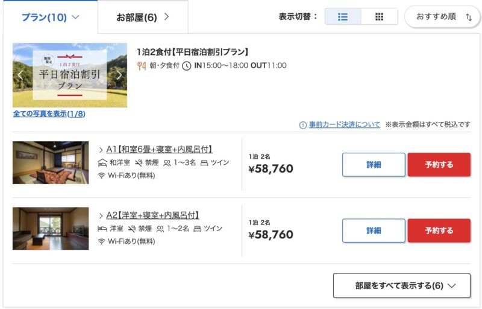482x309 pixels.
Task: Open 事前カード決済について link
Action: tap(344, 125)
